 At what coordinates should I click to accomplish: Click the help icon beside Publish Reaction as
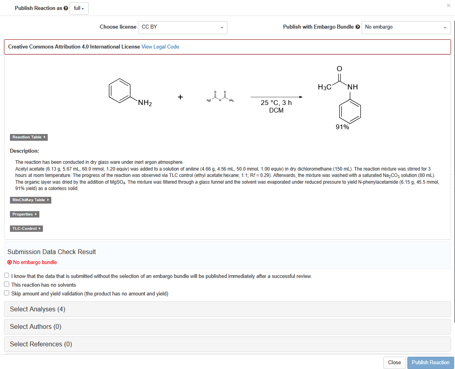pos(66,8)
